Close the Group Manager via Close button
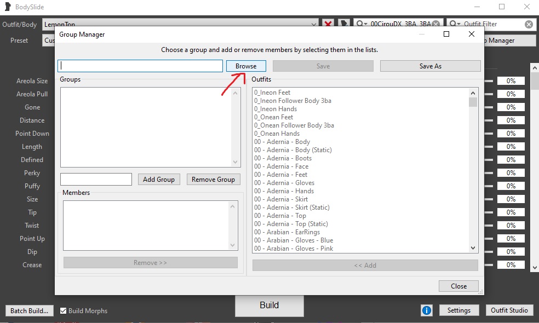Screen dimensions: 539x323 point(458,286)
